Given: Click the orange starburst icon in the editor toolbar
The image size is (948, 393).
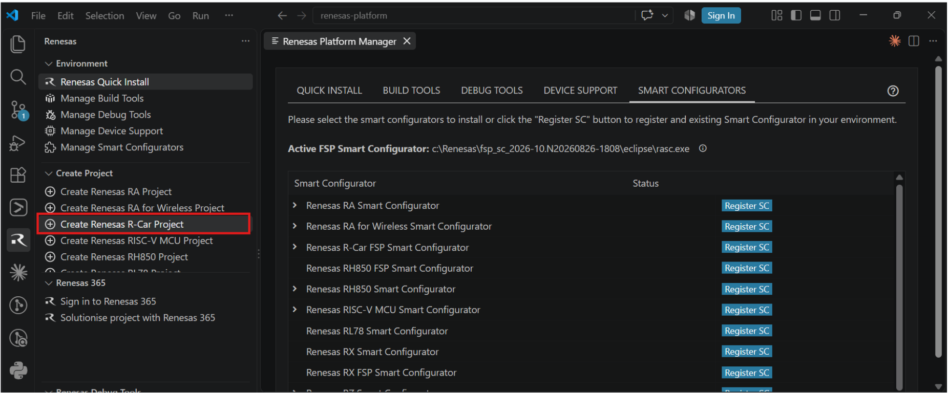Looking at the screenshot, I should (x=894, y=41).
